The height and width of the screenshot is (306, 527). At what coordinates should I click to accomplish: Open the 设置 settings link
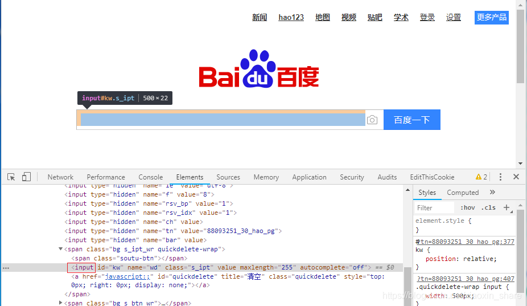pyautogui.click(x=454, y=18)
